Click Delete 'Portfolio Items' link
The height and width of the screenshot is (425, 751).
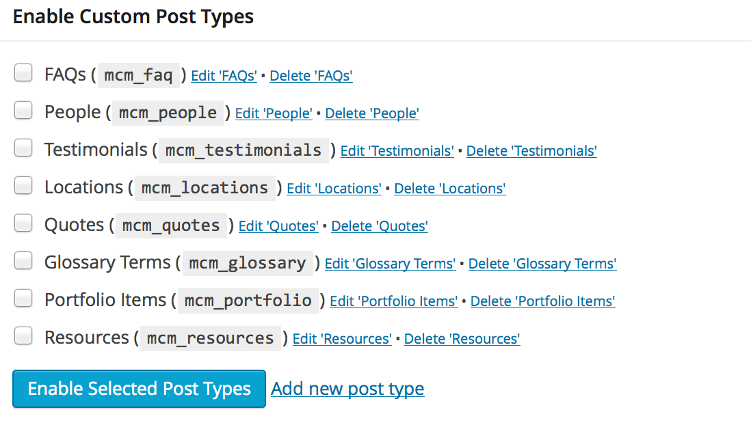pyautogui.click(x=542, y=301)
